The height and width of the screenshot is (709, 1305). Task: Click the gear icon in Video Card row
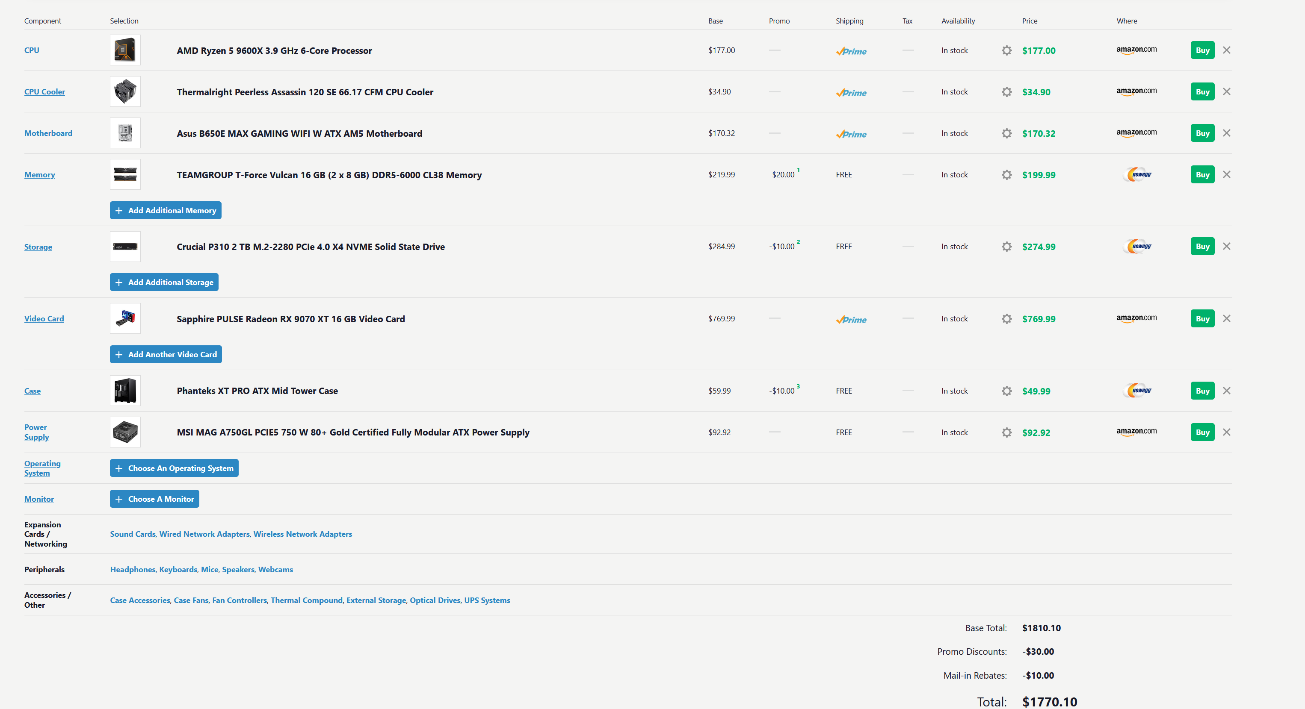pos(1006,318)
